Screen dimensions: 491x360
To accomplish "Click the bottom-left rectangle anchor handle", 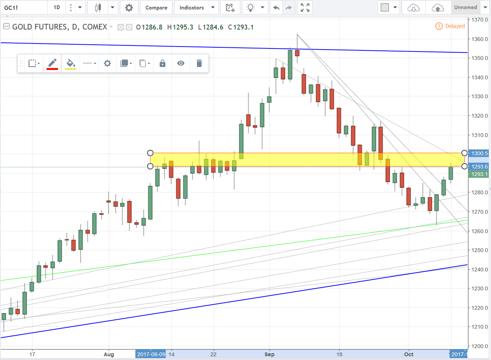I will [150, 166].
